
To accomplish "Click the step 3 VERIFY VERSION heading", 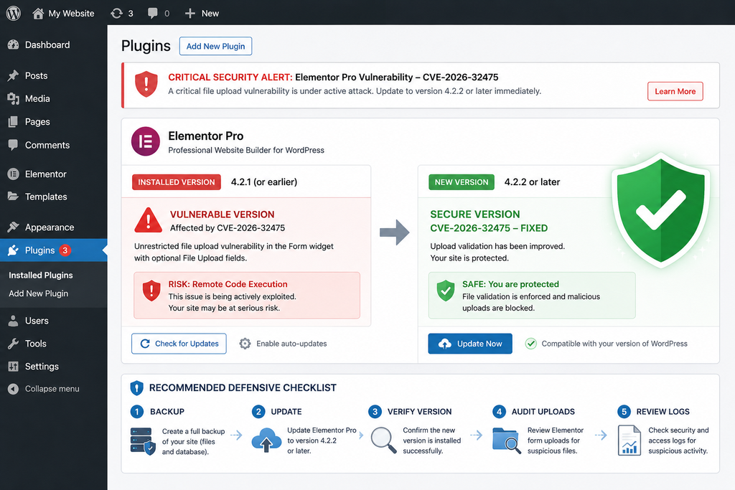I will point(419,411).
